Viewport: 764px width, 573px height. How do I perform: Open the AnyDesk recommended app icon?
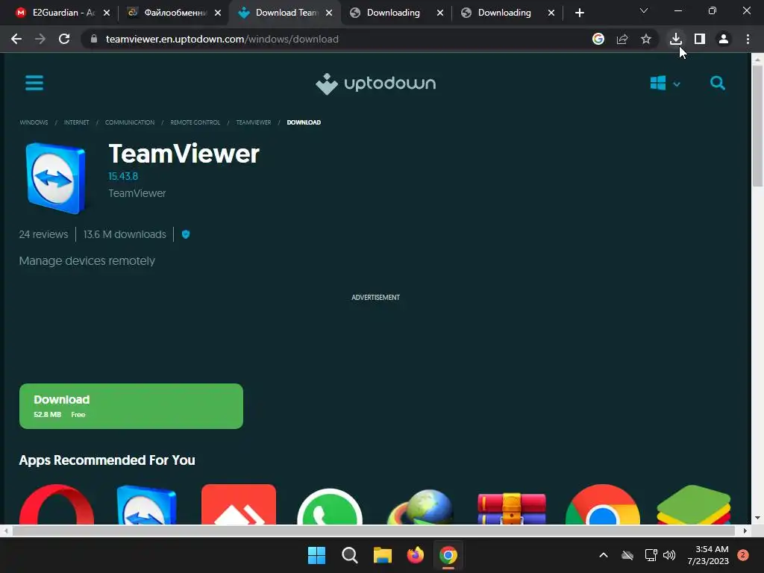(239, 504)
